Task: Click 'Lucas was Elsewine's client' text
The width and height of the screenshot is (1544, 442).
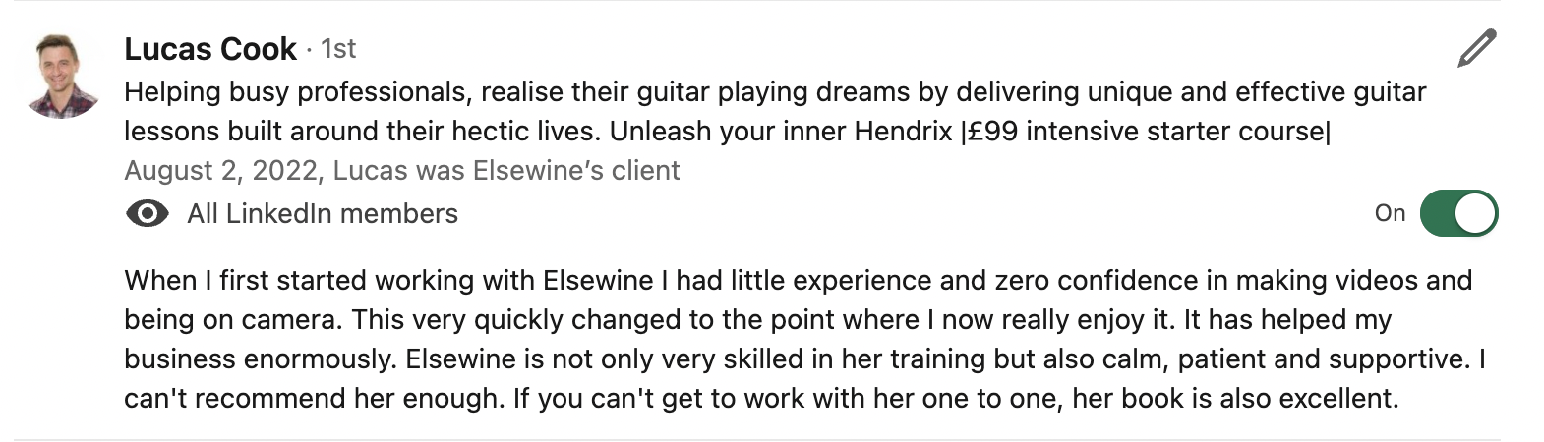Action: [506, 171]
